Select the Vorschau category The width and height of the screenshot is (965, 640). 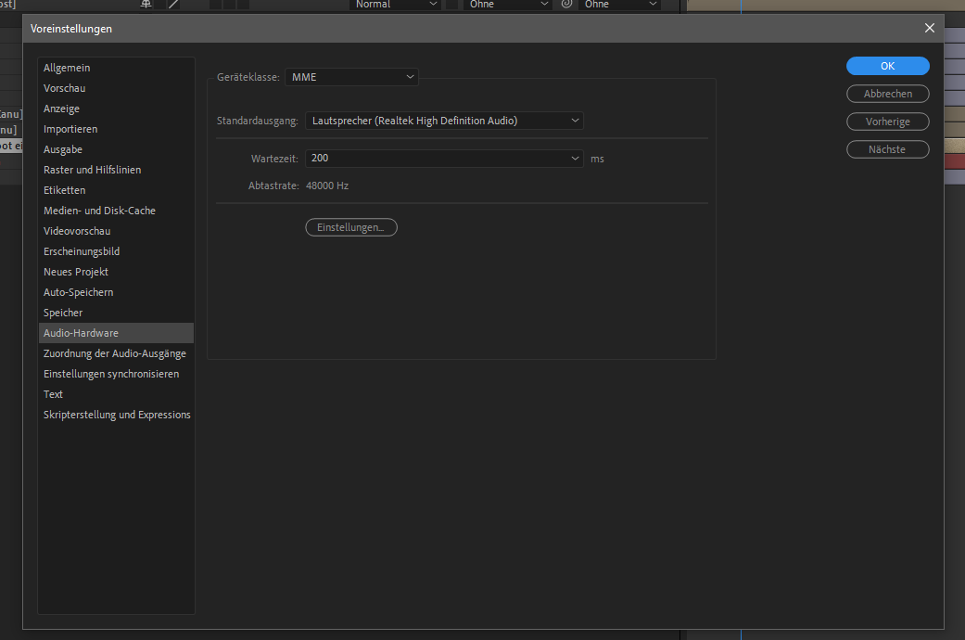pos(116,88)
